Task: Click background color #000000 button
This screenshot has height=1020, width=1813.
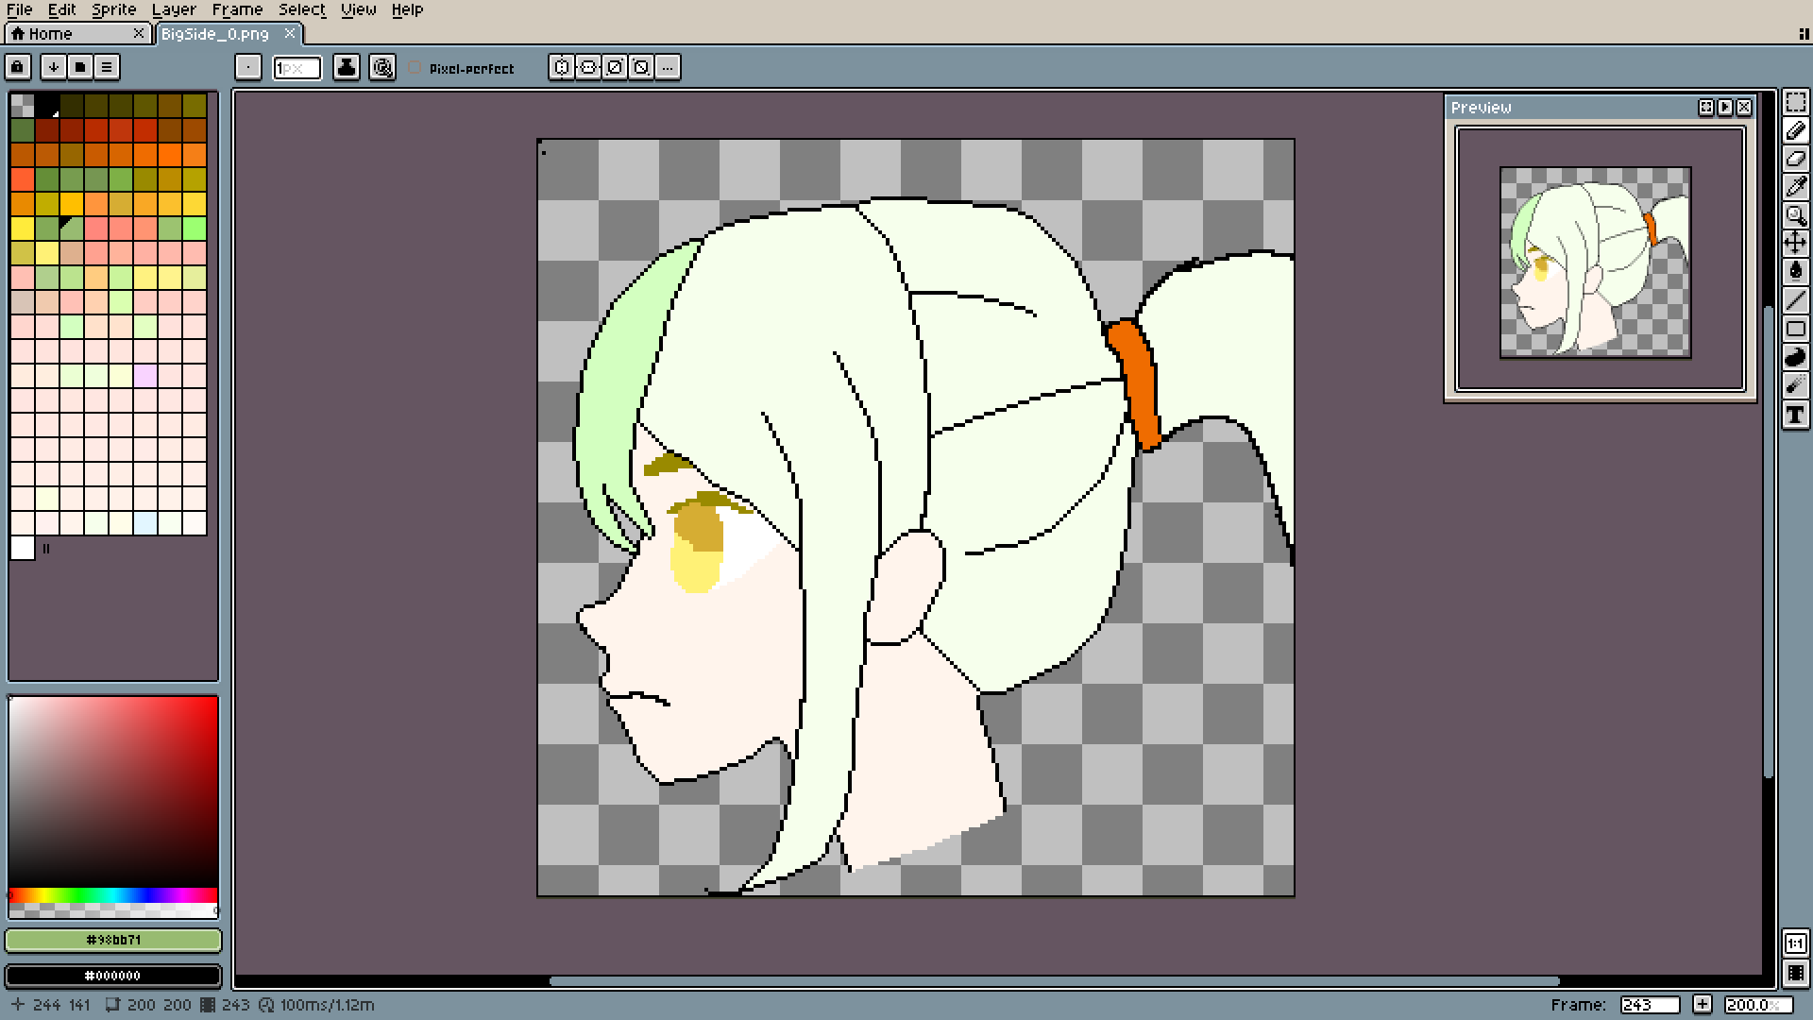Action: tap(113, 975)
